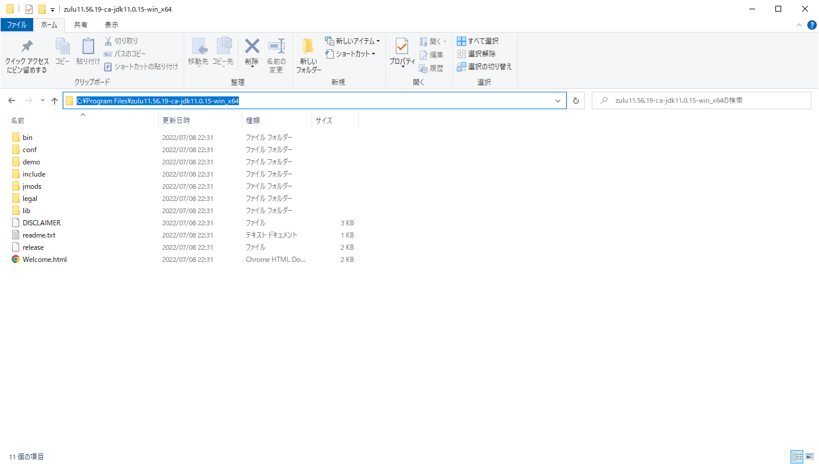Click Select All (すべて選択)
Screen dimensions: 819x464
[478, 41]
